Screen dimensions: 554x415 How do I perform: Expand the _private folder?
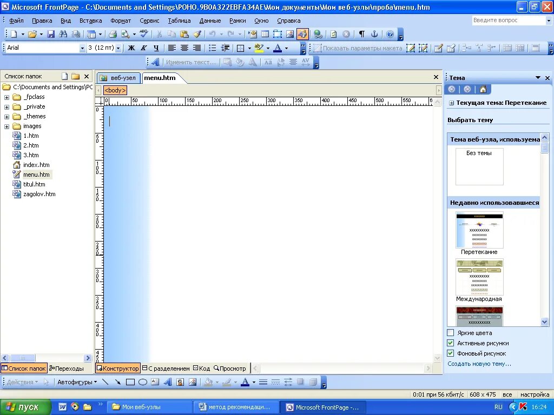point(6,107)
